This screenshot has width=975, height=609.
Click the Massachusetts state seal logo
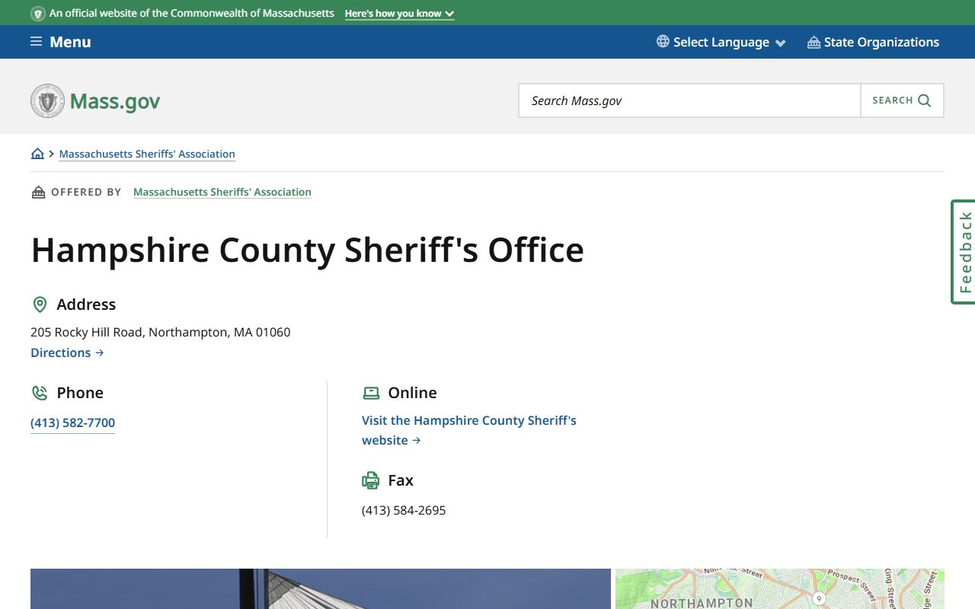pyautogui.click(x=47, y=100)
